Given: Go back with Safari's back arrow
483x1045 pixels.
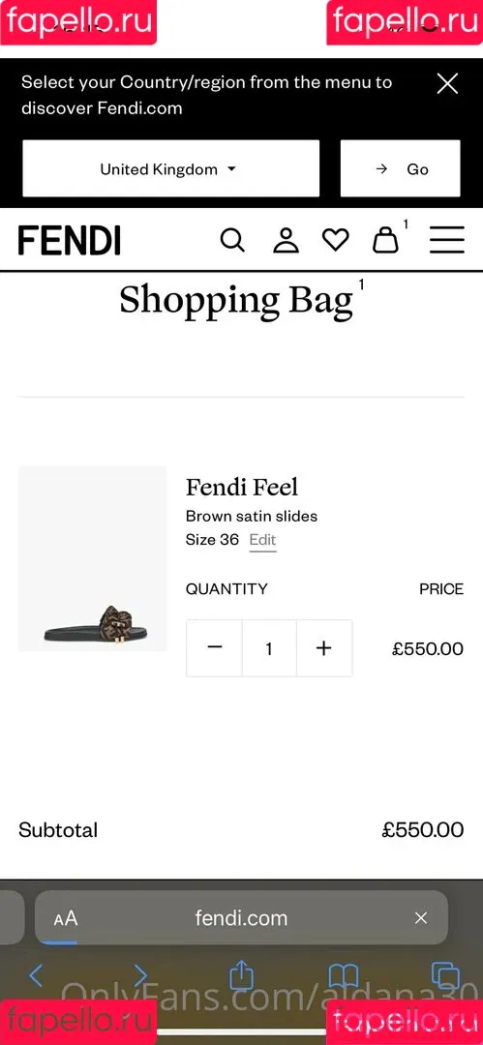Looking at the screenshot, I should pos(37,976).
